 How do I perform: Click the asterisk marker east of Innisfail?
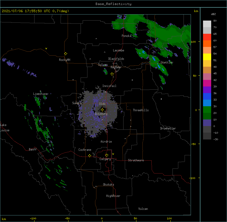(132, 80)
